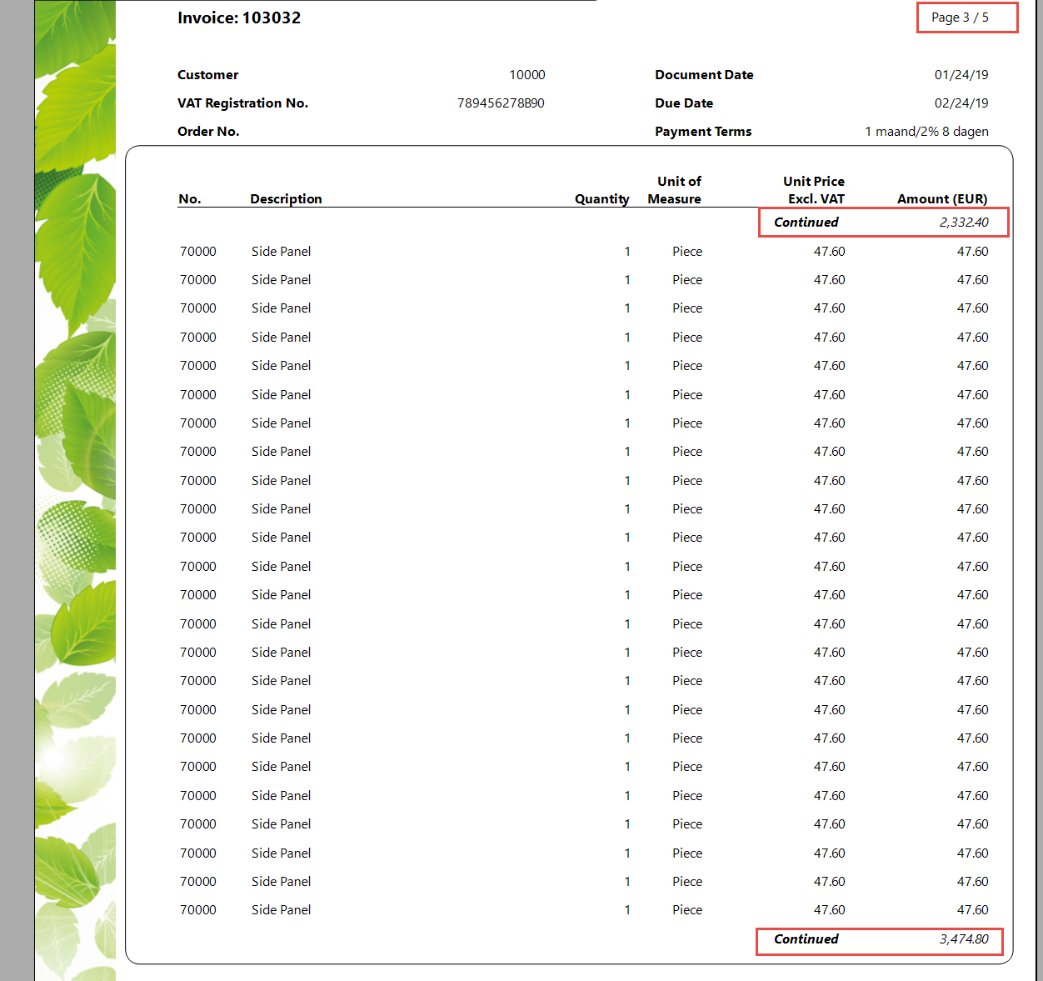
Task: Click the due date value 02/24/19
Action: pos(961,103)
